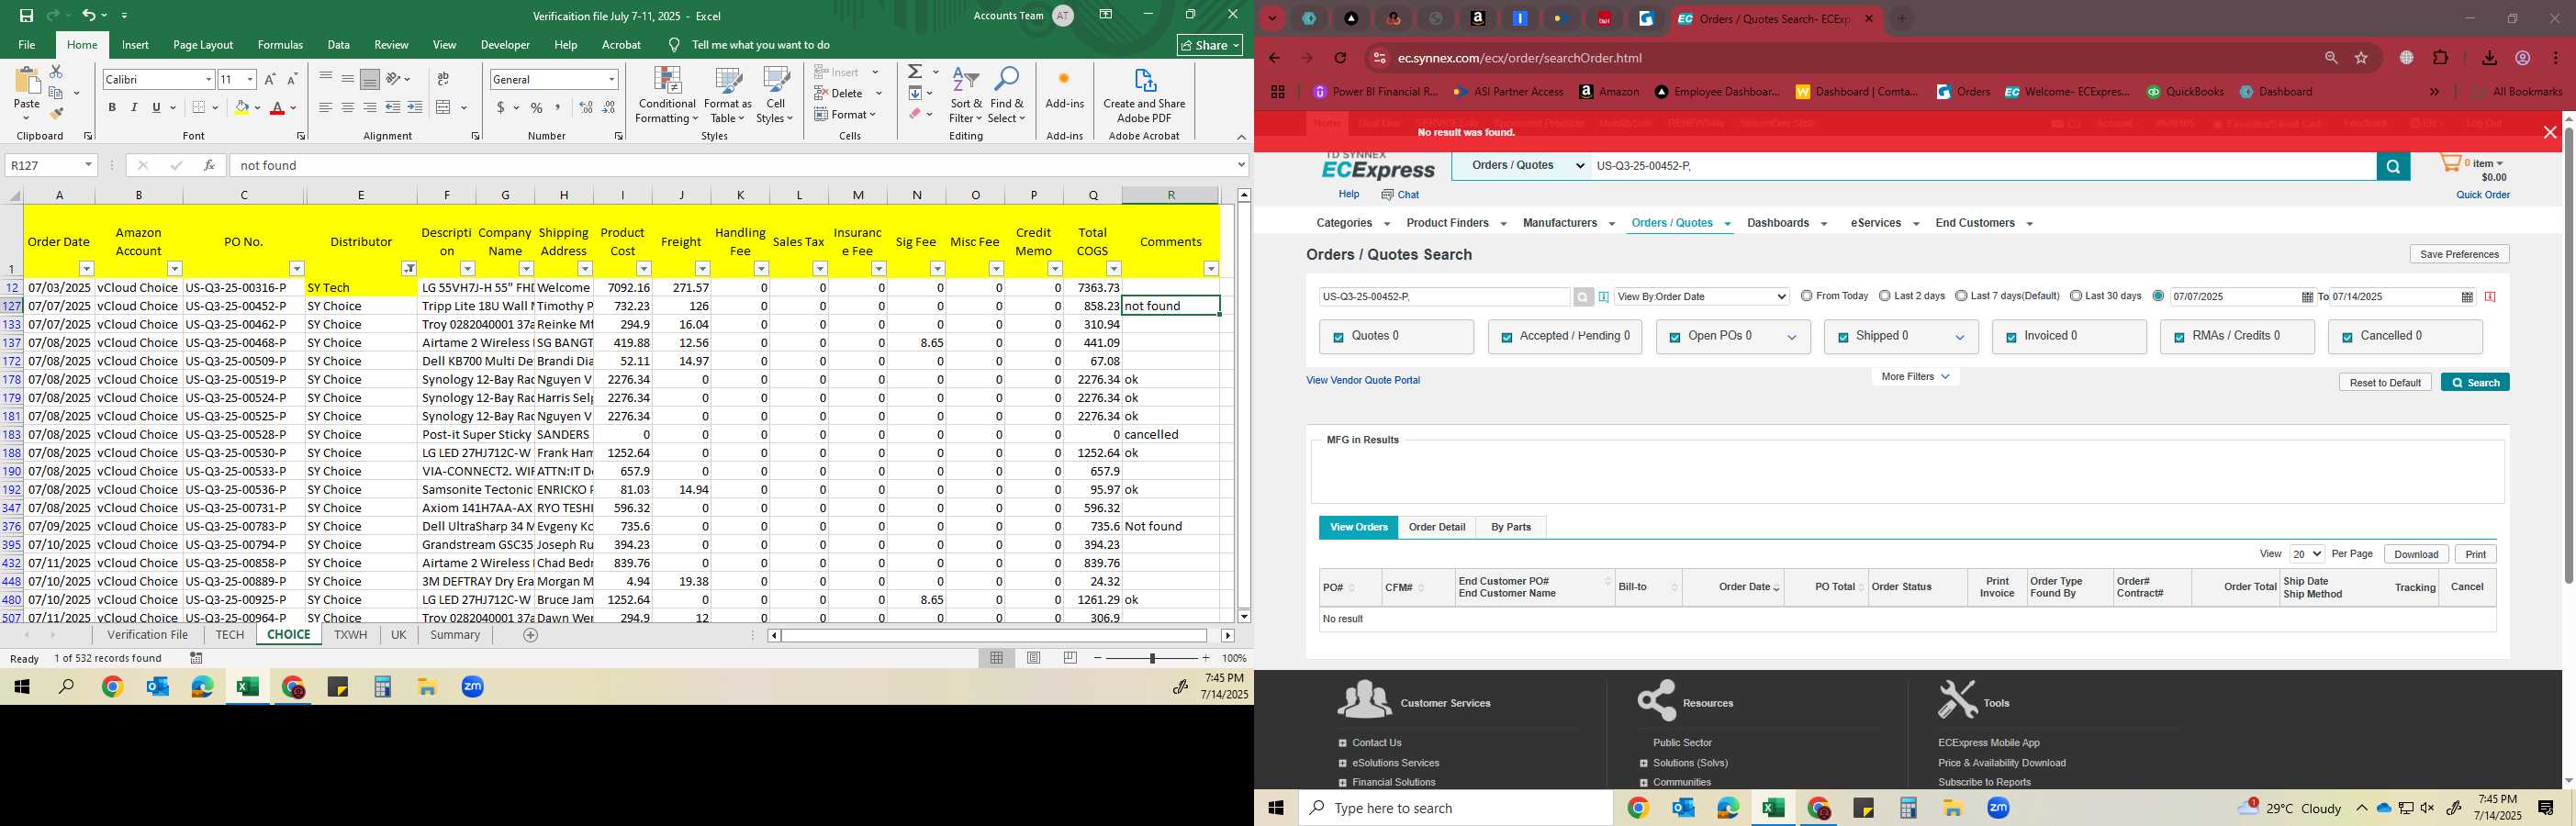
Task: Switch to the Summary worksheet tab
Action: pos(455,635)
